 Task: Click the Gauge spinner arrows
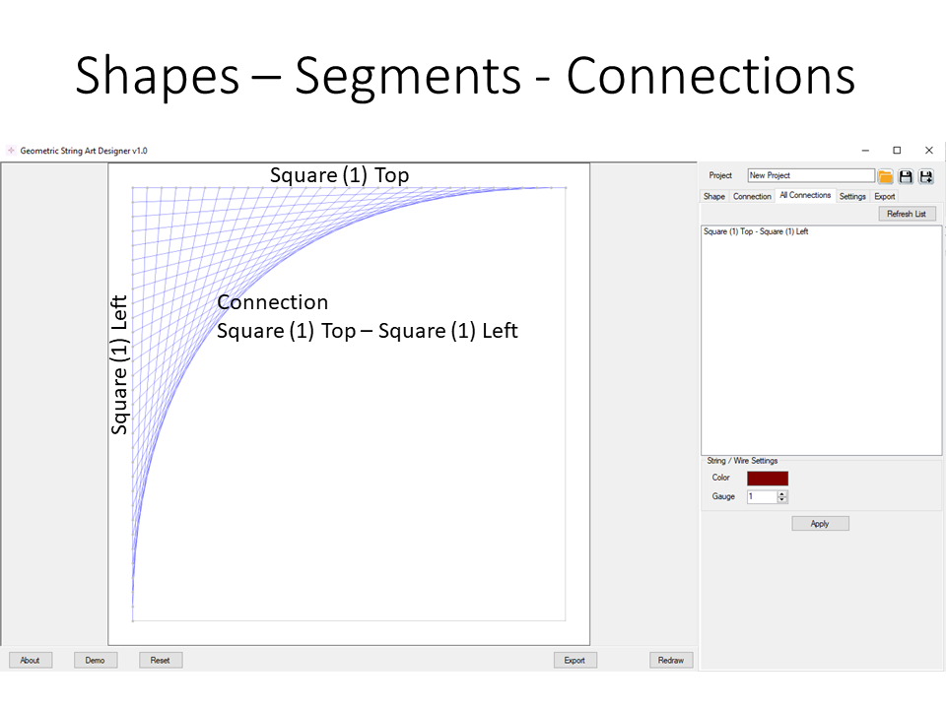pyautogui.click(x=782, y=496)
